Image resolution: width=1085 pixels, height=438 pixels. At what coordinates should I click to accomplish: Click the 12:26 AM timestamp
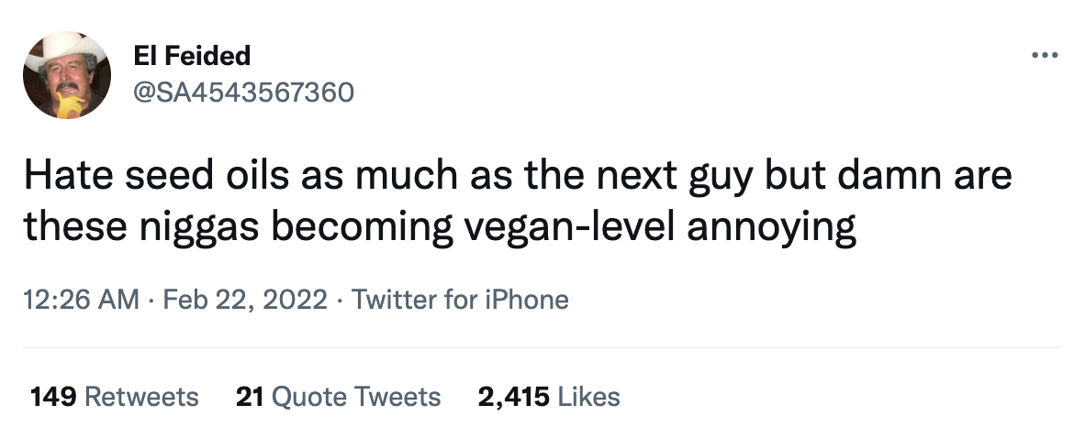pyautogui.click(x=82, y=300)
